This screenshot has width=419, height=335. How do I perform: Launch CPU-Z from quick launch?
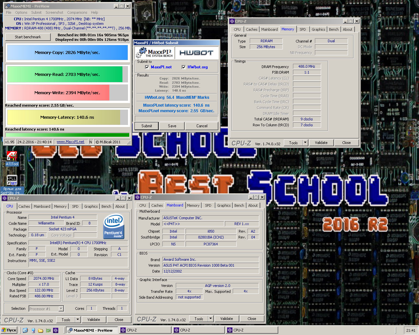(x=56, y=330)
